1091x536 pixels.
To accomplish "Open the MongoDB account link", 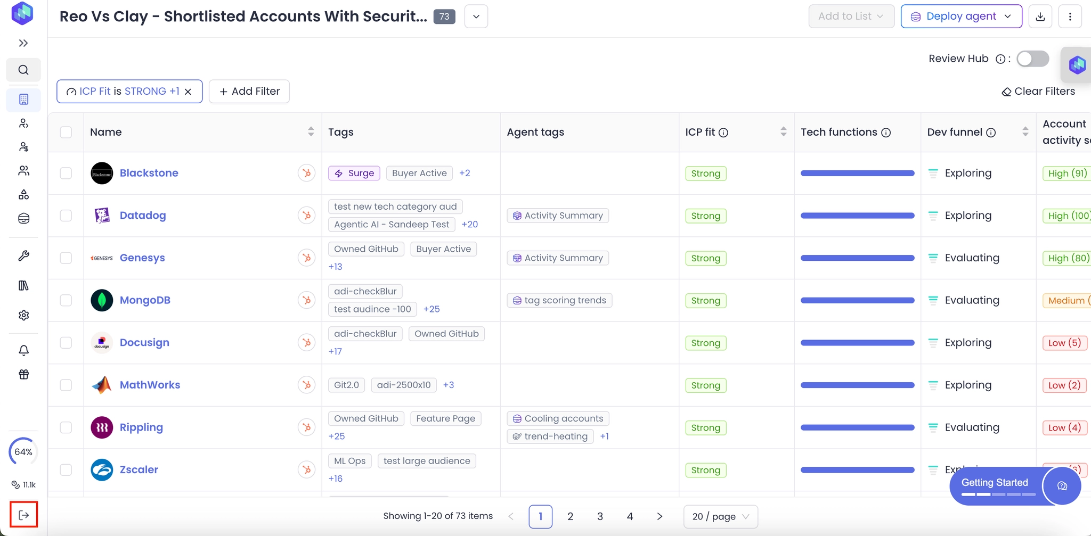I will click(x=145, y=300).
